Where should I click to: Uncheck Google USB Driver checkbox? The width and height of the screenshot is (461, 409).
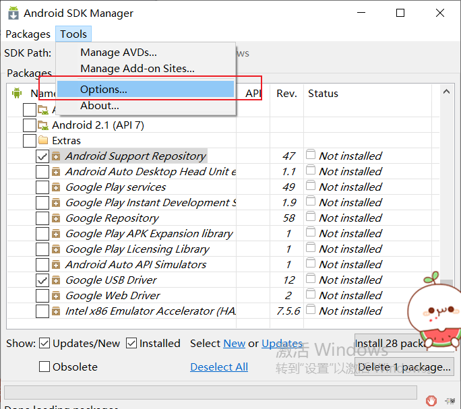pos(42,280)
